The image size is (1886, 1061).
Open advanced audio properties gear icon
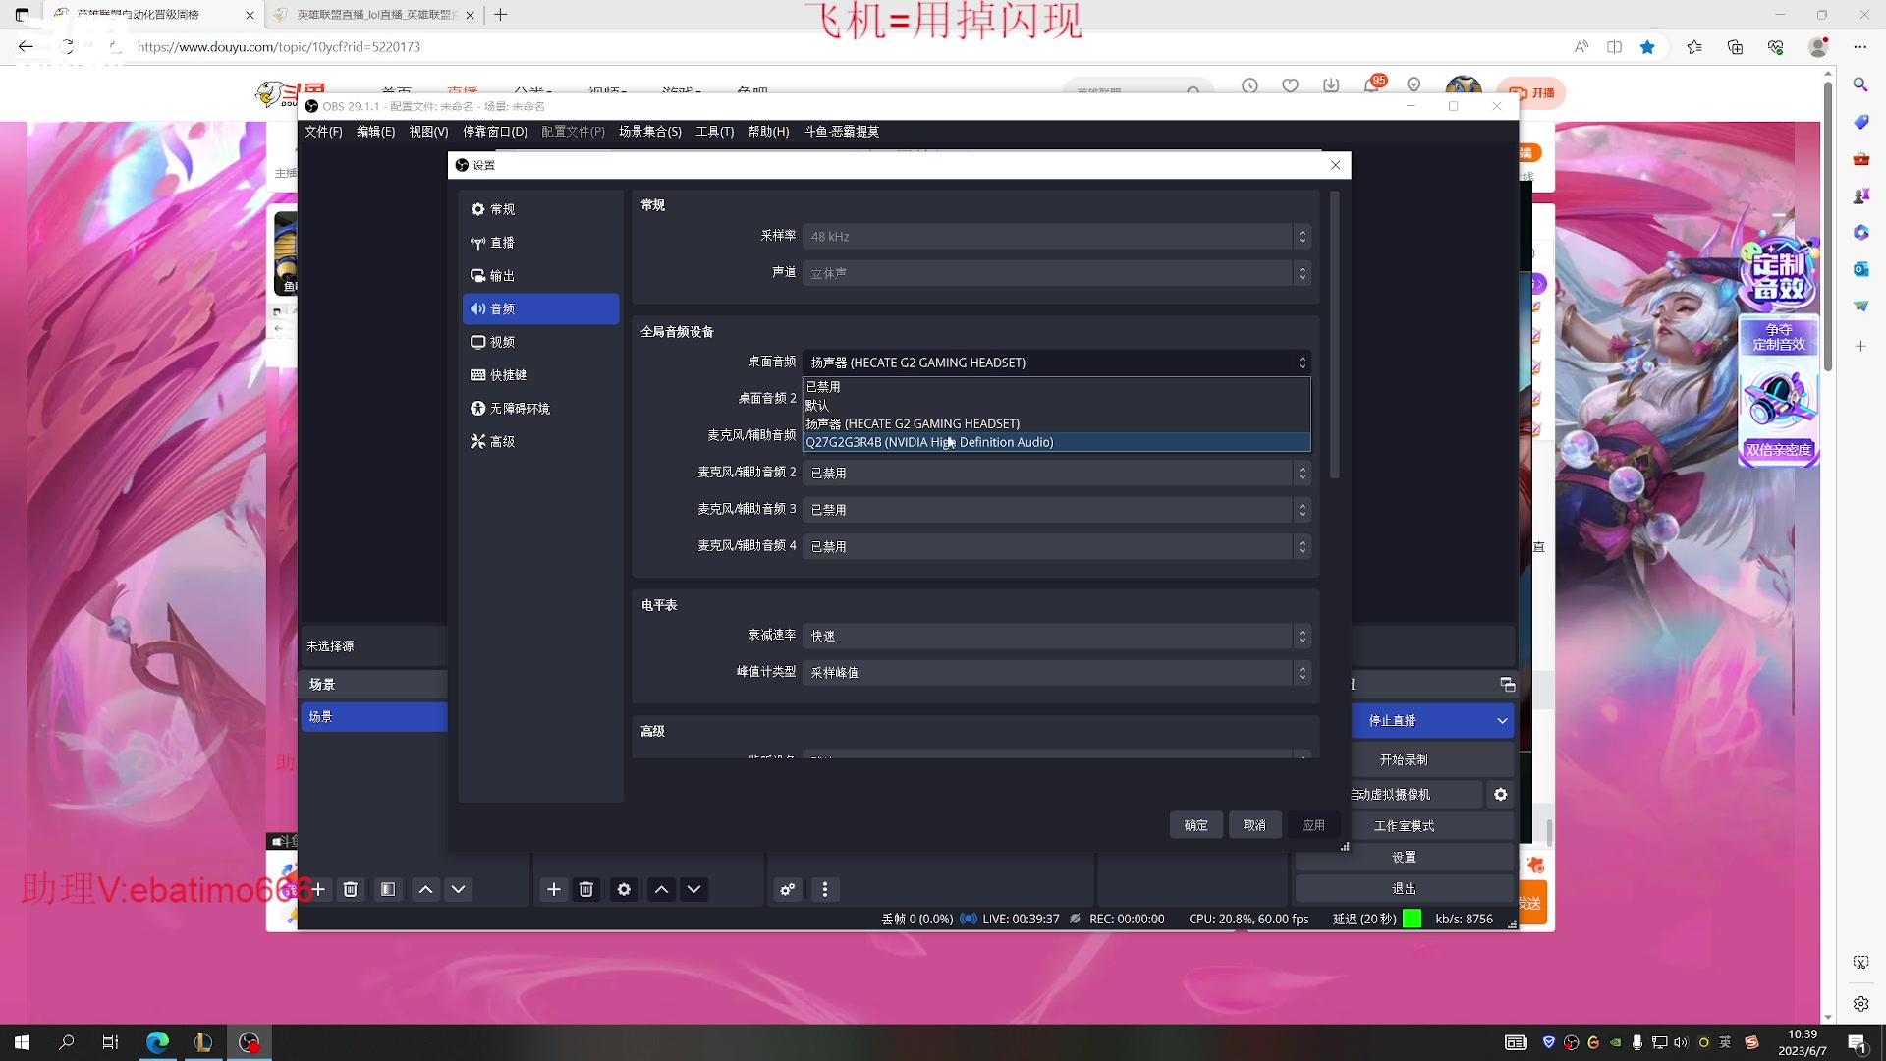[x=787, y=889]
